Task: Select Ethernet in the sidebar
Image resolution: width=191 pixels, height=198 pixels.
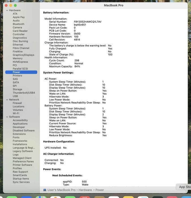Action: point(18,44)
